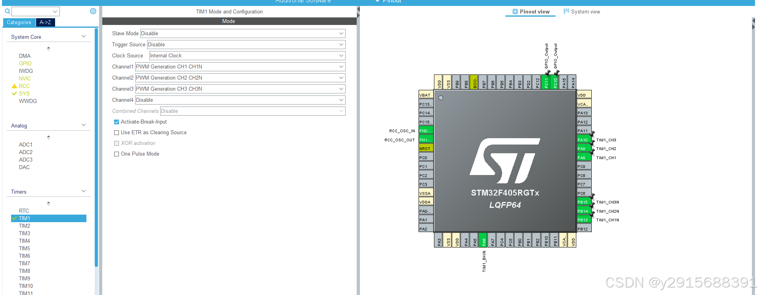The width and height of the screenshot is (759, 295).
Task: Collapse the System Core category
Action: click(84, 36)
